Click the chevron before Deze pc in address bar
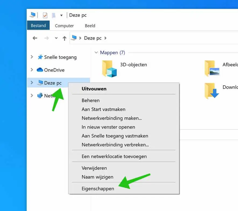 80,38
